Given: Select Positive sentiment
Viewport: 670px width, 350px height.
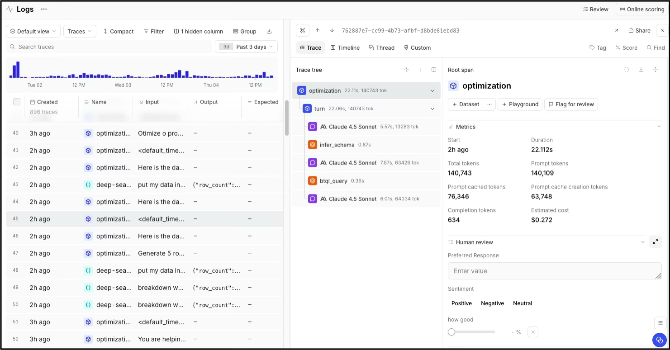Looking at the screenshot, I should (461, 303).
